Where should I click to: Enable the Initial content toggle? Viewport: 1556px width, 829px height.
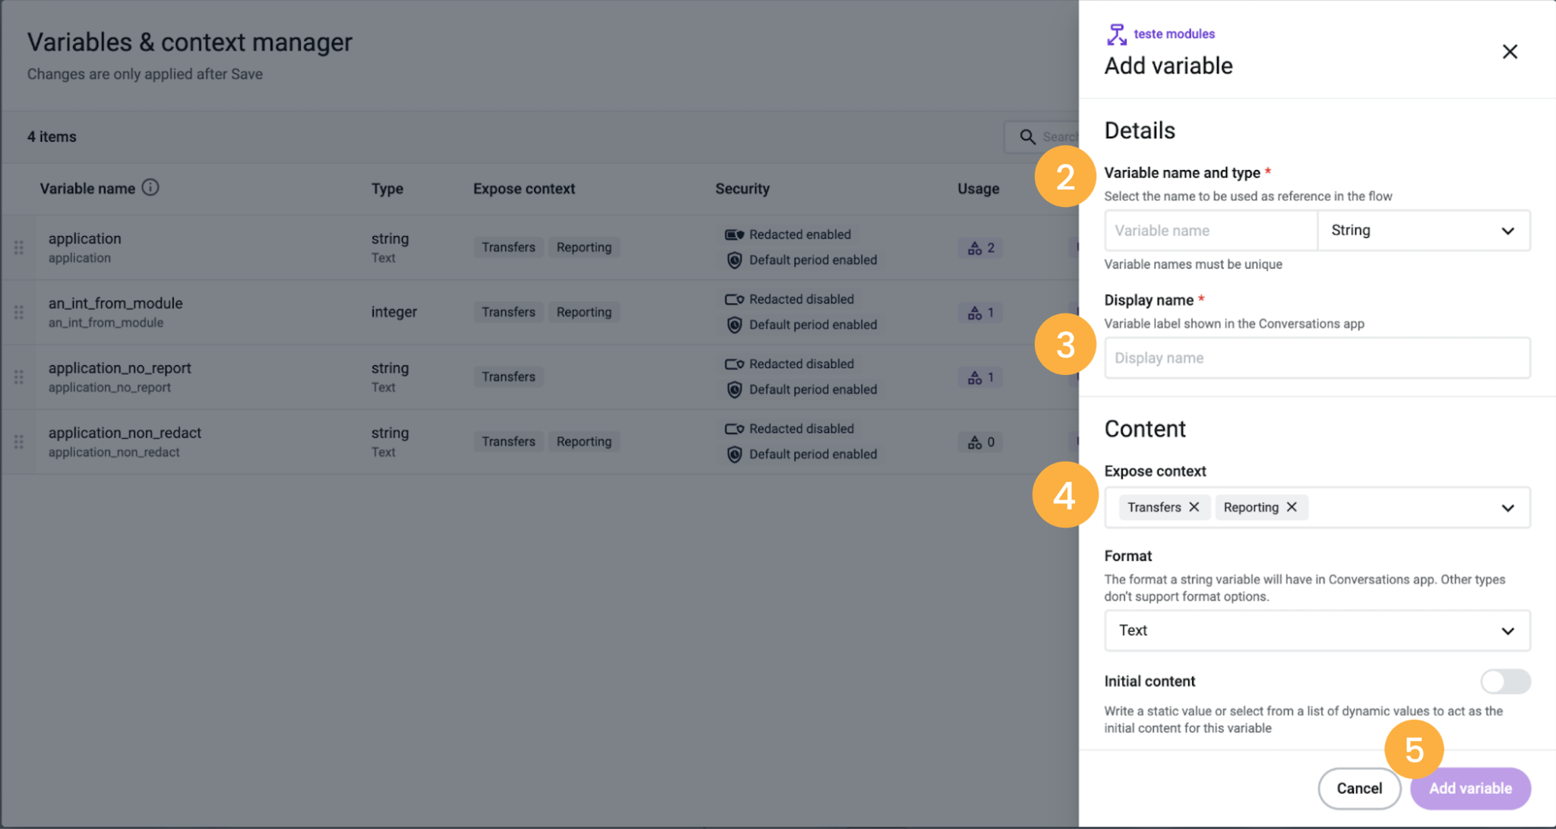[1505, 682]
